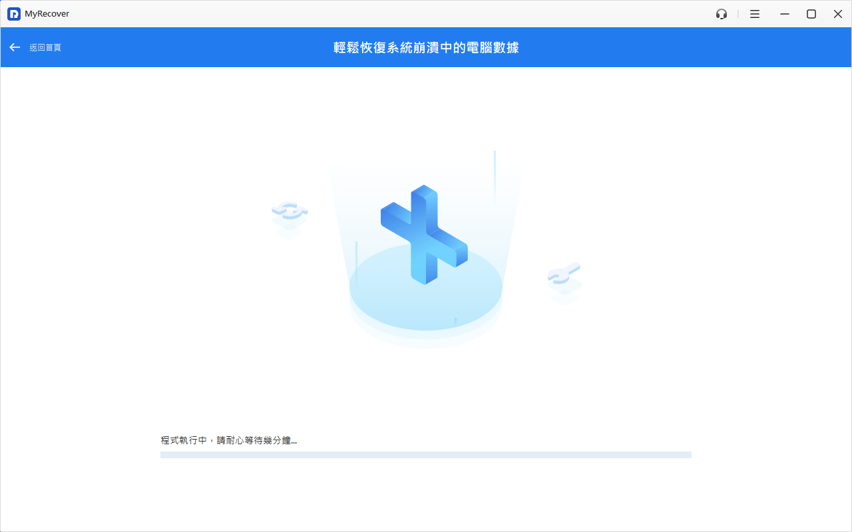Go back via 返回首頁 link
The width and height of the screenshot is (852, 532).
(45, 48)
